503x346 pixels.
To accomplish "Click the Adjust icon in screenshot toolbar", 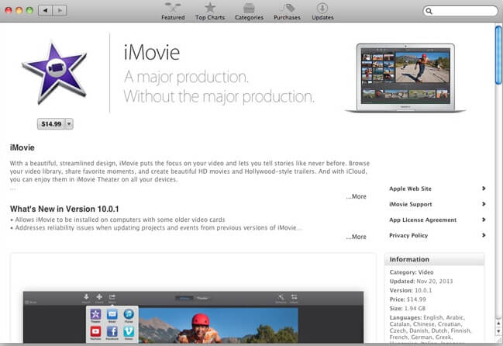I will (294, 297).
